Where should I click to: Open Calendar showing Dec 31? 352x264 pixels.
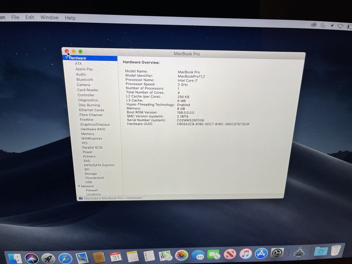(x=115, y=257)
